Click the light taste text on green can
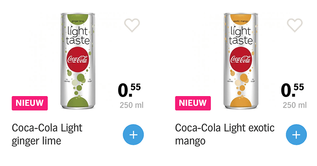The width and height of the screenshot is (317, 166). click(78, 35)
